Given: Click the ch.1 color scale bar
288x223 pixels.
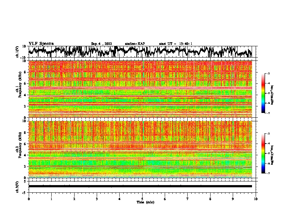Looking at the screenshot, I should 263,93.
